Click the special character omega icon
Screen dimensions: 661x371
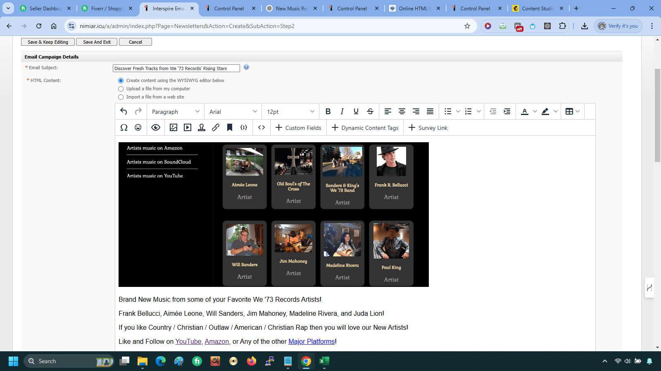124,128
